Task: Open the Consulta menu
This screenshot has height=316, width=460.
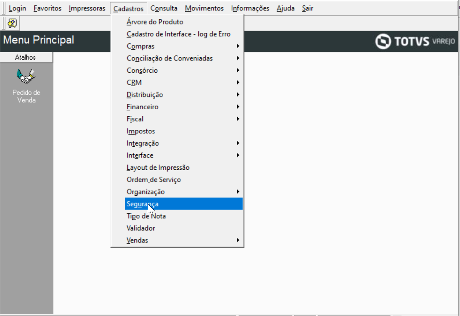Action: [x=164, y=8]
